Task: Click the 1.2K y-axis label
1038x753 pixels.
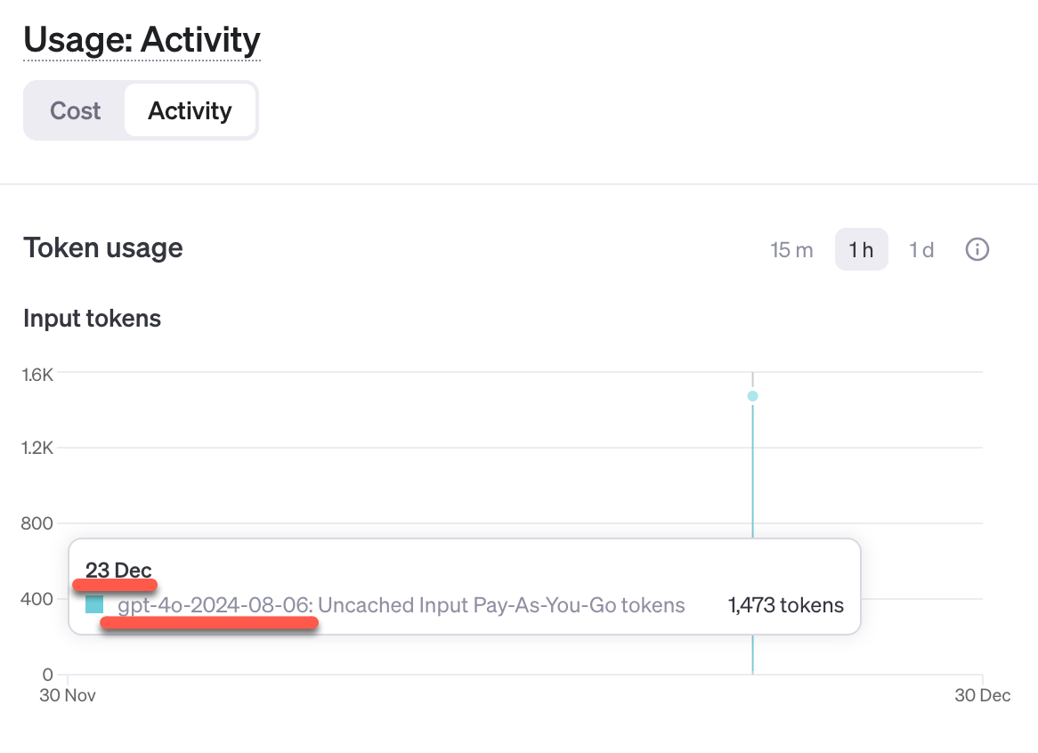Action: coord(37,449)
